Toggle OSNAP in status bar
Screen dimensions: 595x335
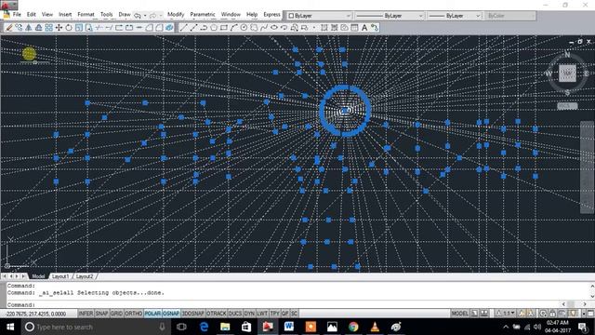(171, 314)
